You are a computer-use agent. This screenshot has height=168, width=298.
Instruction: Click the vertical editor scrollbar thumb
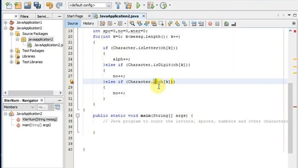pos(290,118)
